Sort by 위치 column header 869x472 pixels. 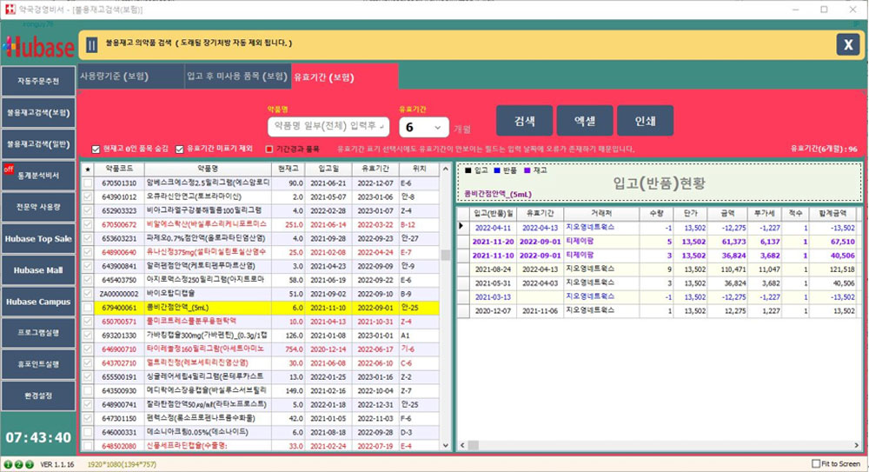tap(420, 169)
